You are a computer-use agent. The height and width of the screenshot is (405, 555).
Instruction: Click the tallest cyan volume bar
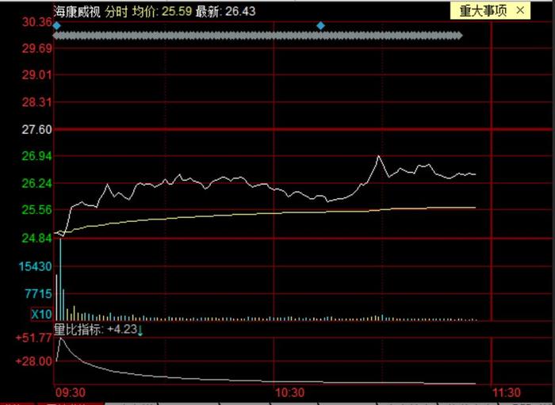60,280
